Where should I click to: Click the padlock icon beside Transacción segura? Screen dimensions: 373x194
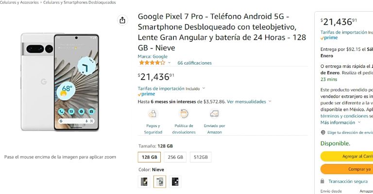point(322,181)
